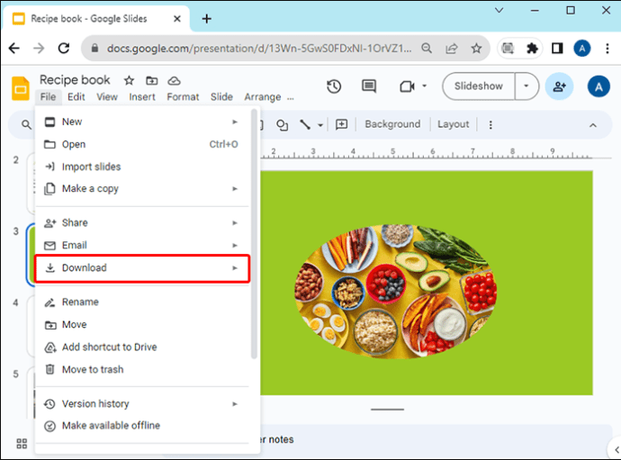Click the move to folder icon
This screenshot has height=460, width=621.
[152, 81]
